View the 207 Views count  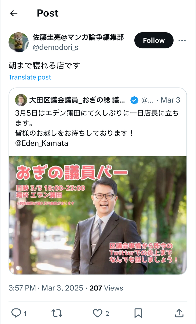click(x=106, y=288)
